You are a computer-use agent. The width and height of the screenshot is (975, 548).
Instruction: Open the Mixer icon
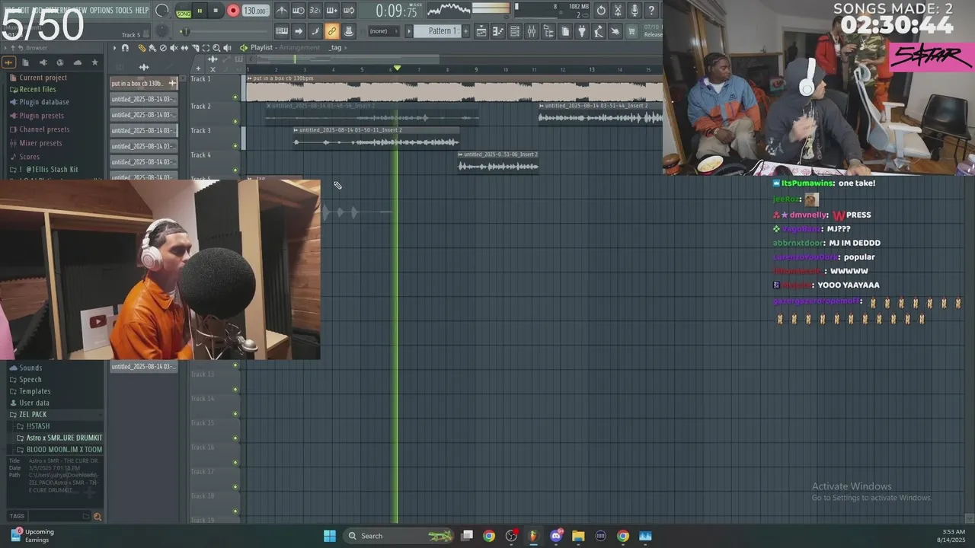[532, 31]
